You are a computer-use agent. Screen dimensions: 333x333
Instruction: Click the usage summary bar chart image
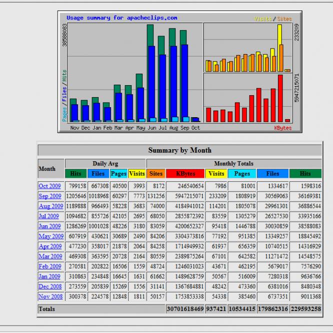coord(180,72)
